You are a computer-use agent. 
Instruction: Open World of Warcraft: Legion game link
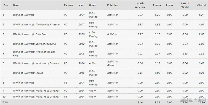[28, 73]
